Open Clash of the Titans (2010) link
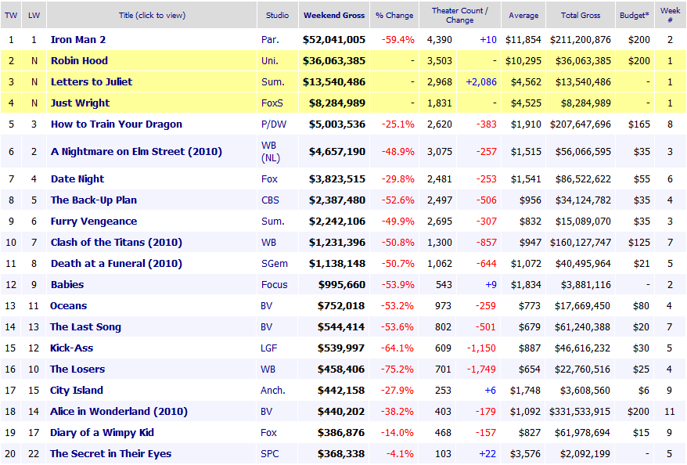Image resolution: width=687 pixels, height=465 pixels. coord(116,243)
